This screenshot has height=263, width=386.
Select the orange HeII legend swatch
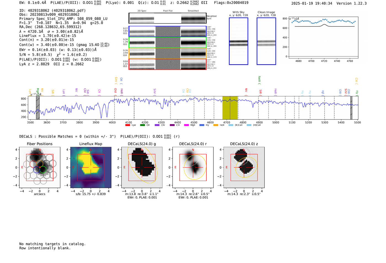(x=216, y=125)
